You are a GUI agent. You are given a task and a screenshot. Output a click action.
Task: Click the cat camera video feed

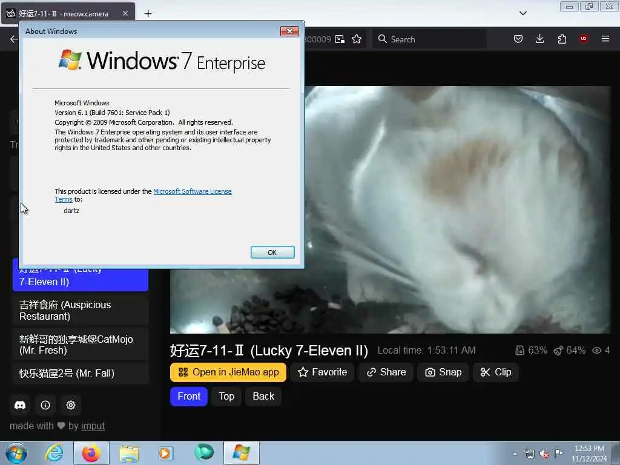(x=458, y=209)
